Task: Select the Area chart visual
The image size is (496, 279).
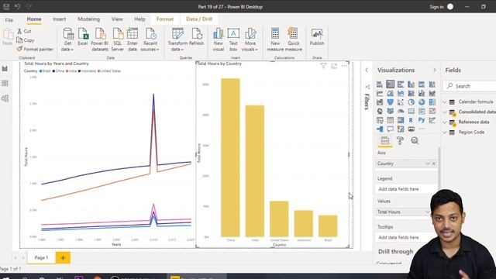Action: pos(391,93)
